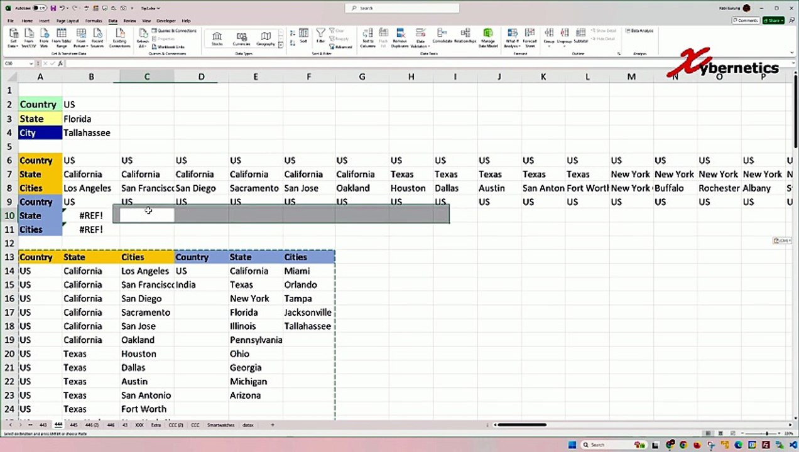Open Outline dialog launcher
799x452 pixels.
click(619, 53)
